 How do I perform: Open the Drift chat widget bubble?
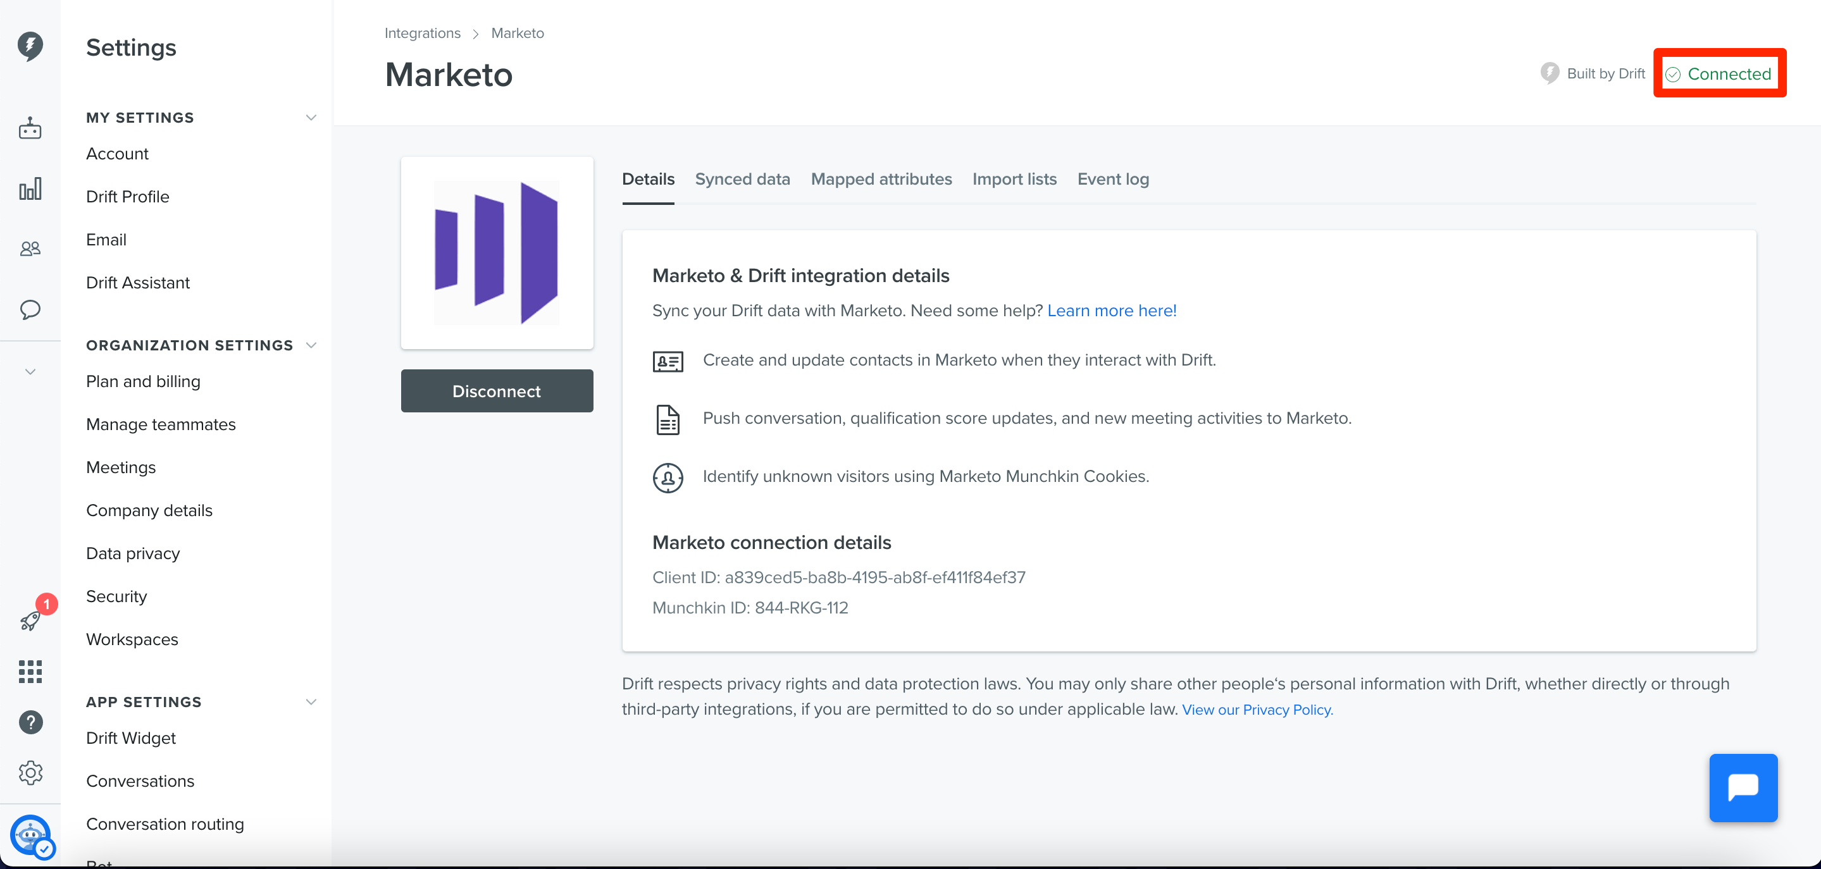1743,787
